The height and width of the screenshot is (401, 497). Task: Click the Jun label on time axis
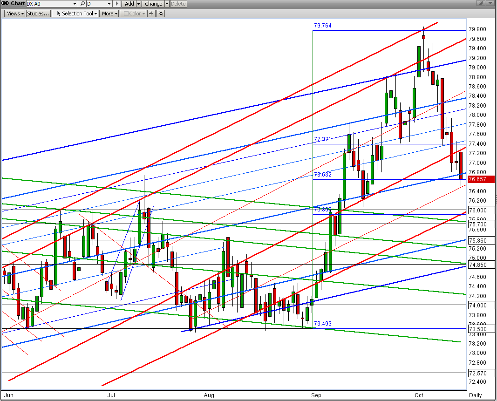pos(9,395)
